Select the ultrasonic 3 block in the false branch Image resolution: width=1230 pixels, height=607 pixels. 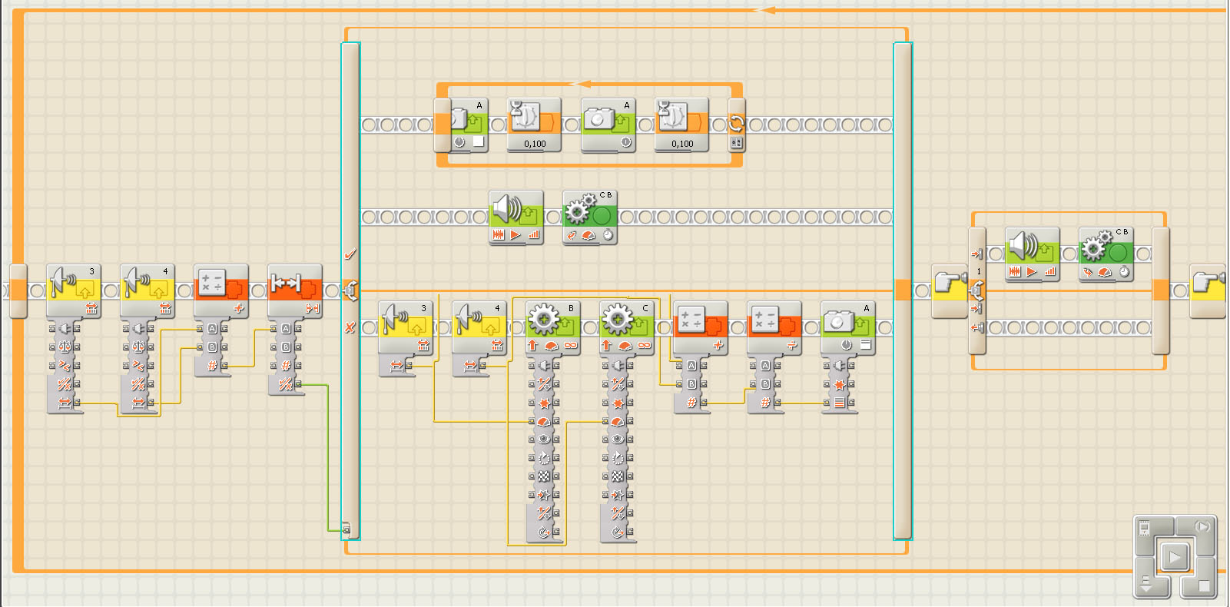[406, 327]
